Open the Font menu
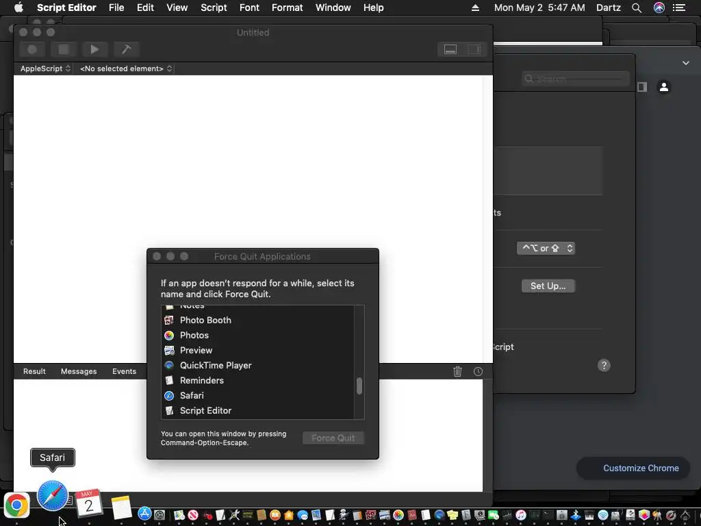This screenshot has height=526, width=701. coord(249,8)
